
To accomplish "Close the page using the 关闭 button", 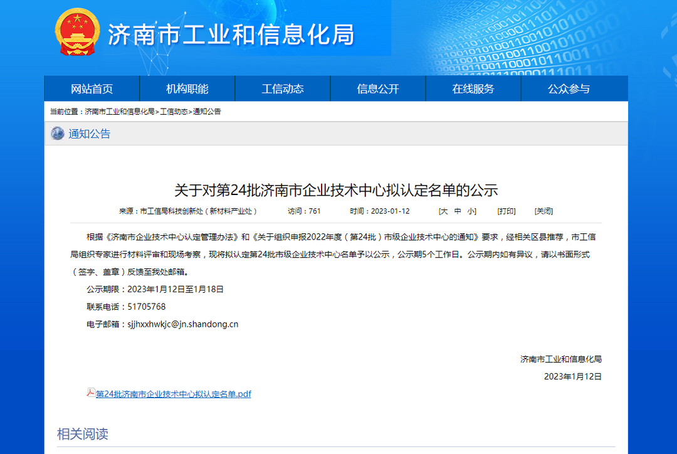I will 543,211.
